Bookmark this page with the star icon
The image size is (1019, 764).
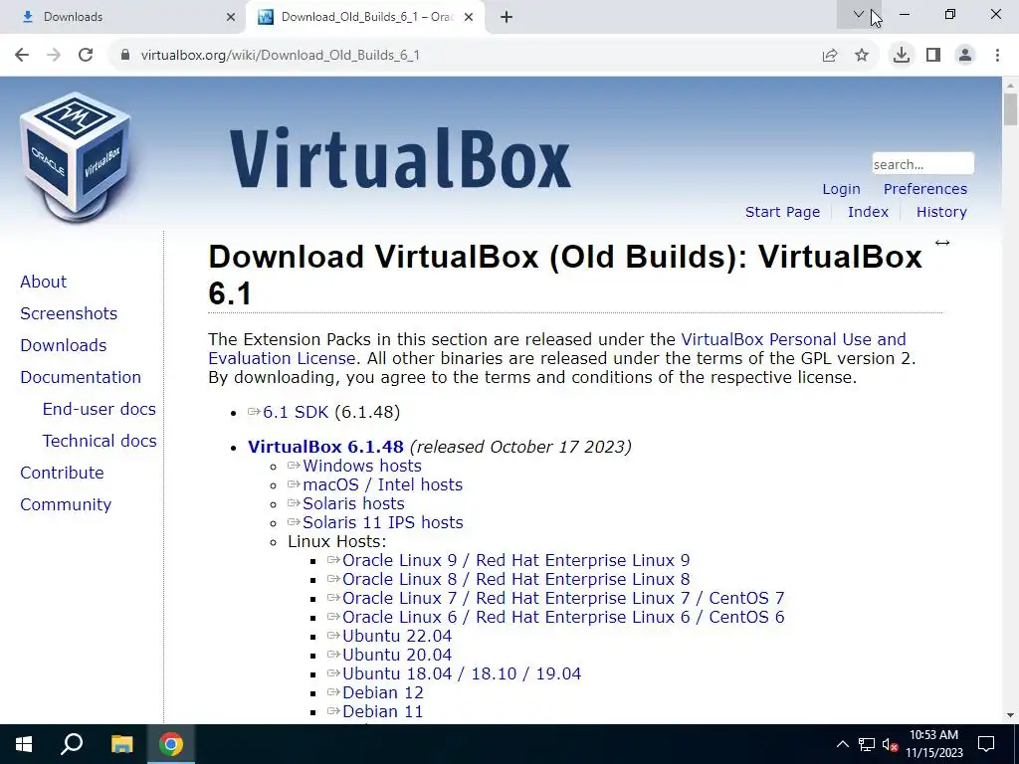click(862, 56)
